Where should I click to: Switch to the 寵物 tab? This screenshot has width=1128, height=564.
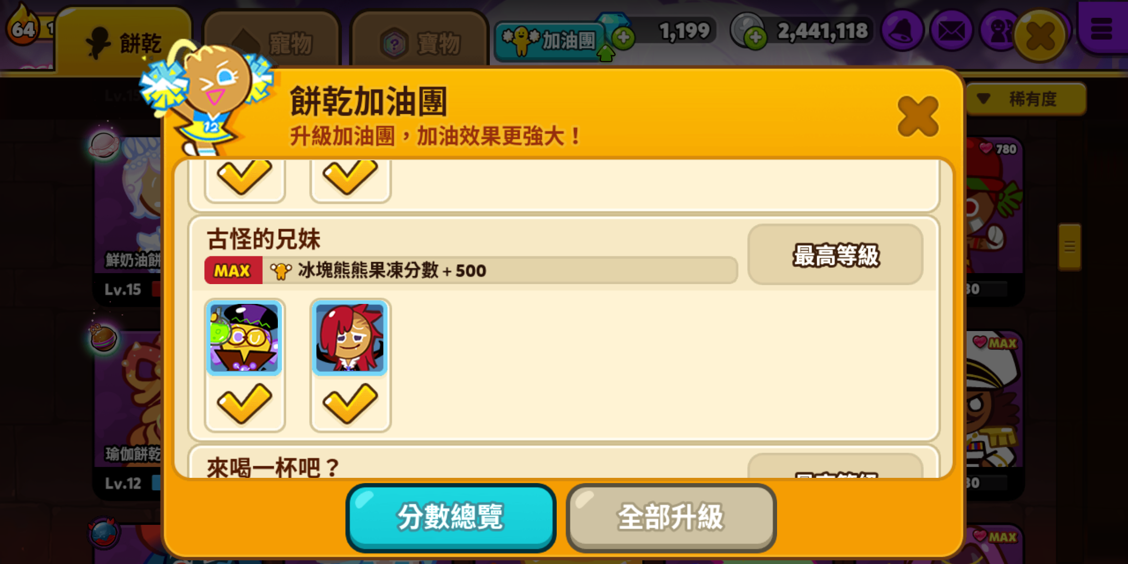tap(272, 43)
